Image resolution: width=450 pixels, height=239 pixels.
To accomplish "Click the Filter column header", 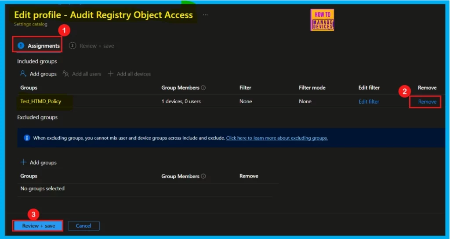I will [x=245, y=88].
